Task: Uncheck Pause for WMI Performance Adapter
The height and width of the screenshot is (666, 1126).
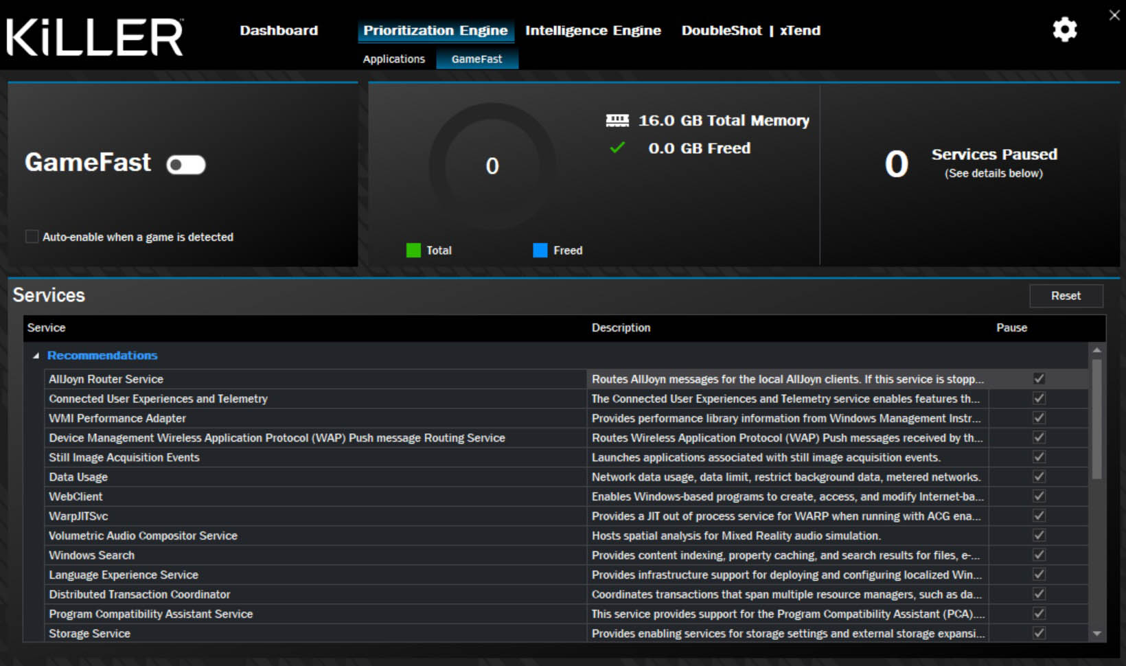Action: [1039, 417]
